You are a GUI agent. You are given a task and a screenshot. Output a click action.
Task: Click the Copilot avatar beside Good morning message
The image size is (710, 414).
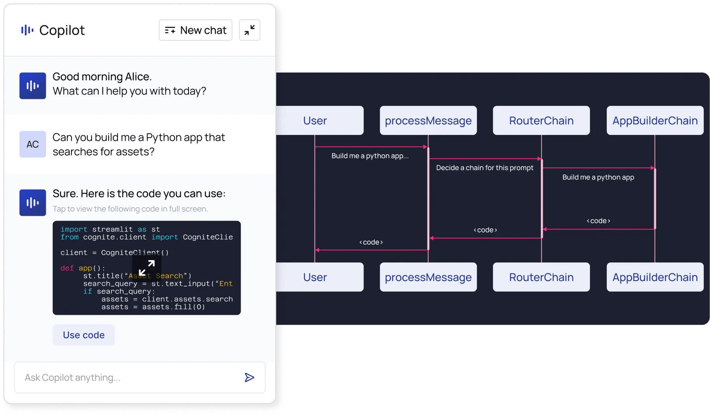33,86
